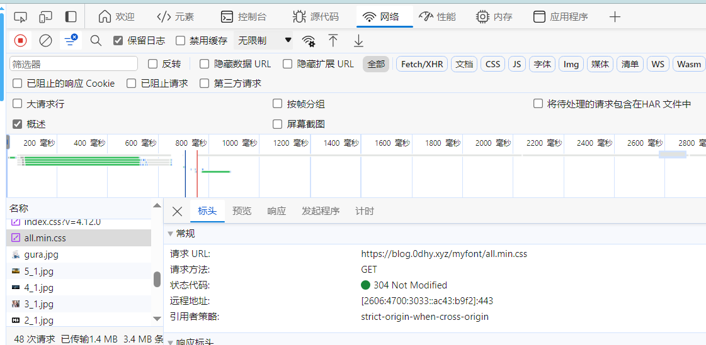Open the 无限制 throttling dropdown
The height and width of the screenshot is (345, 706).
[x=265, y=41]
